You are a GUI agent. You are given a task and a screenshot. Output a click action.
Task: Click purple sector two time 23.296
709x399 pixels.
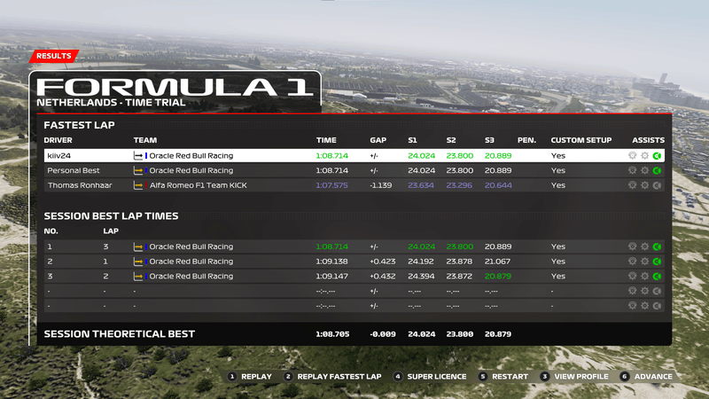point(459,185)
